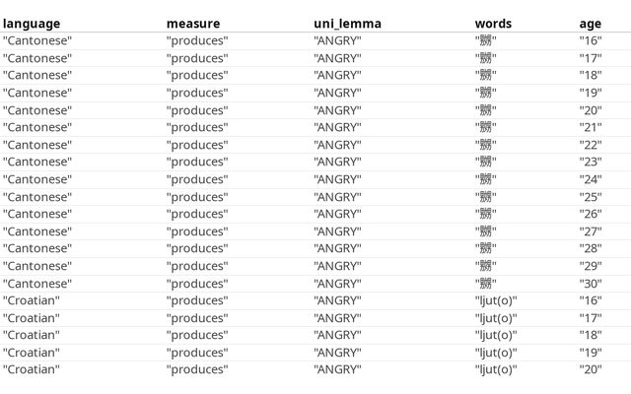Select "produces" measure cell in the first row
631x394 pixels.
pos(197,41)
